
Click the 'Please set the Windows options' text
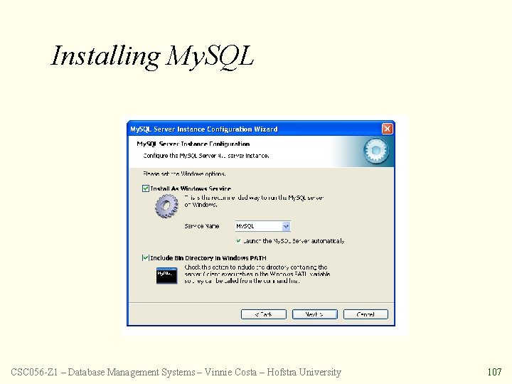(x=184, y=174)
